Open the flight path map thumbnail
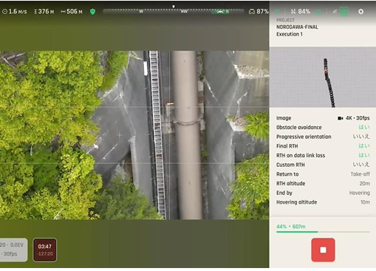Viewport: 376px width, 271px height. (323, 77)
